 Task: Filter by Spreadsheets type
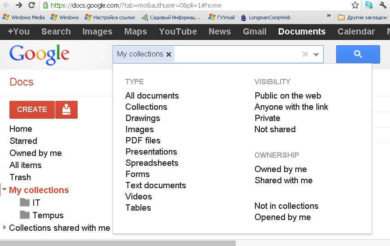(152, 163)
